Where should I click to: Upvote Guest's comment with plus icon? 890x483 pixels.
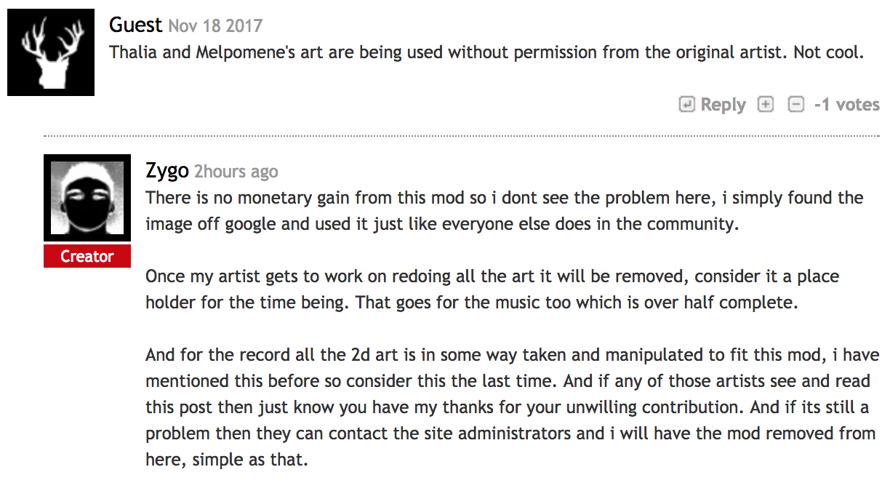click(x=765, y=105)
